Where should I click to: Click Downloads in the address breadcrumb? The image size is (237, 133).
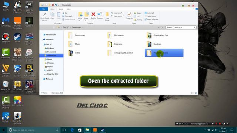click(77, 27)
